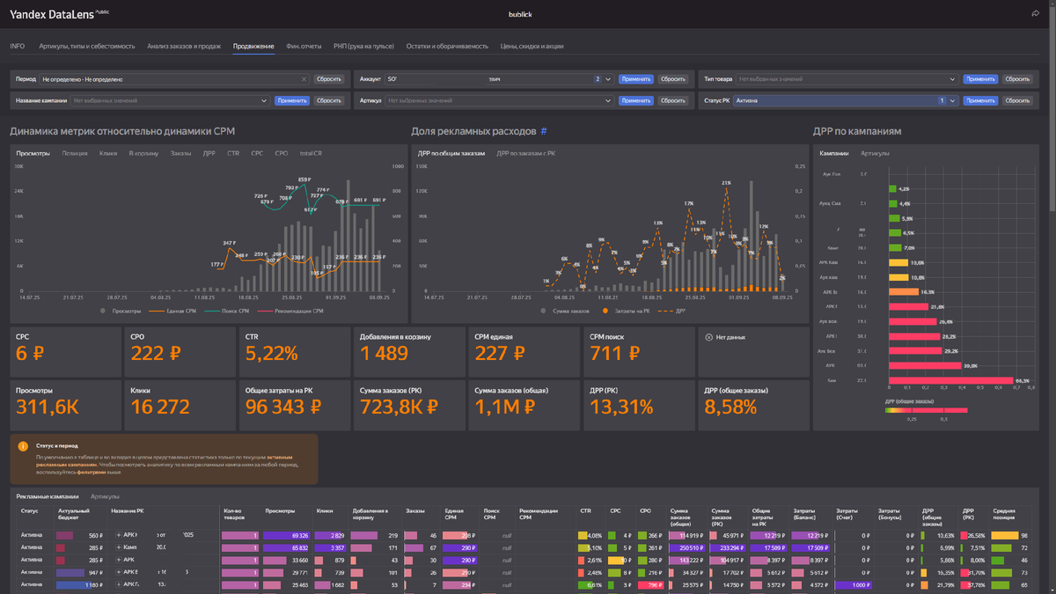Open the Фин. отчеты tab

[304, 46]
